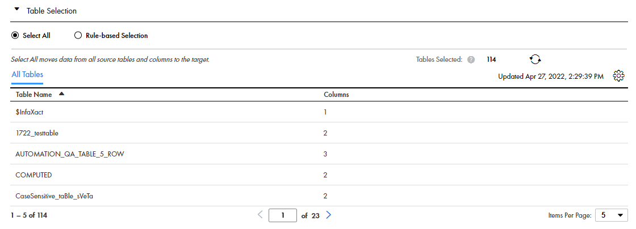636x229 pixels.
Task: Click the Table Name column header
Action: [34, 95]
